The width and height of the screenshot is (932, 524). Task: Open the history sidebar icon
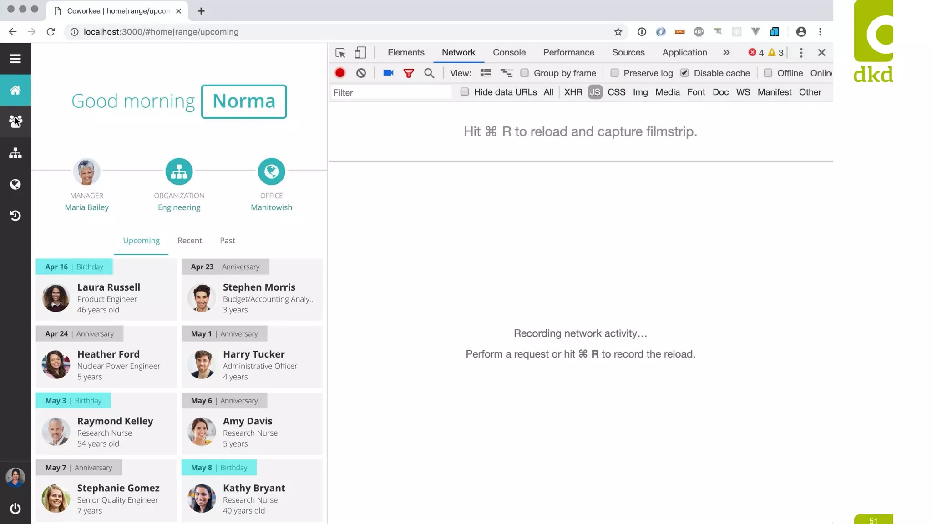[x=15, y=216]
